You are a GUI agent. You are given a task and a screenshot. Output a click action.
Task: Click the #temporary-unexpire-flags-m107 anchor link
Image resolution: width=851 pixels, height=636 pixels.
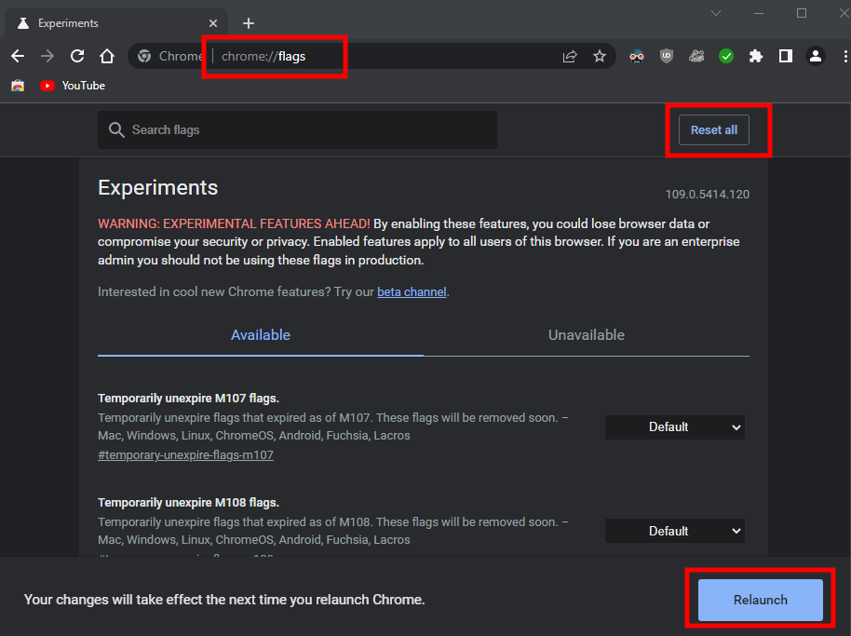pos(185,455)
